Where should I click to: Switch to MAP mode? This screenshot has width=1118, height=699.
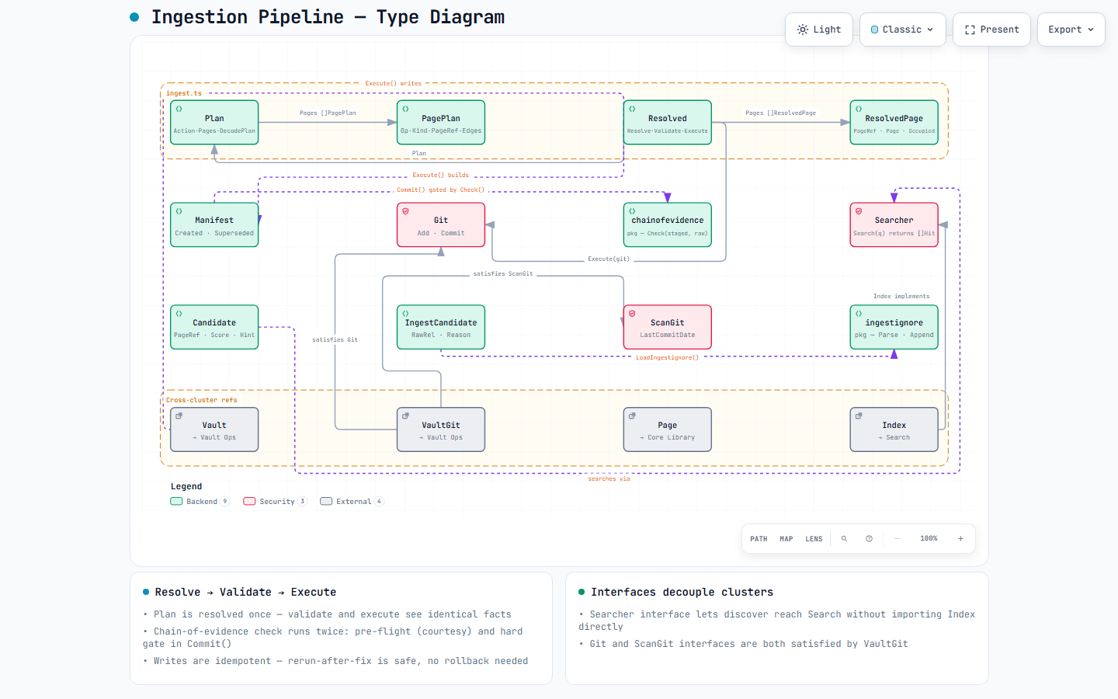pos(786,539)
